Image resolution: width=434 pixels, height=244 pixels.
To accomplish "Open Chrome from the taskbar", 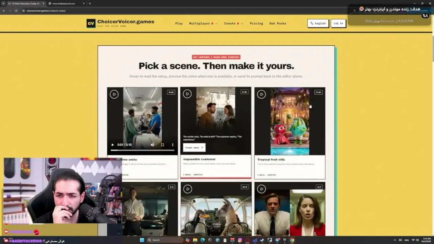I will [292, 240].
